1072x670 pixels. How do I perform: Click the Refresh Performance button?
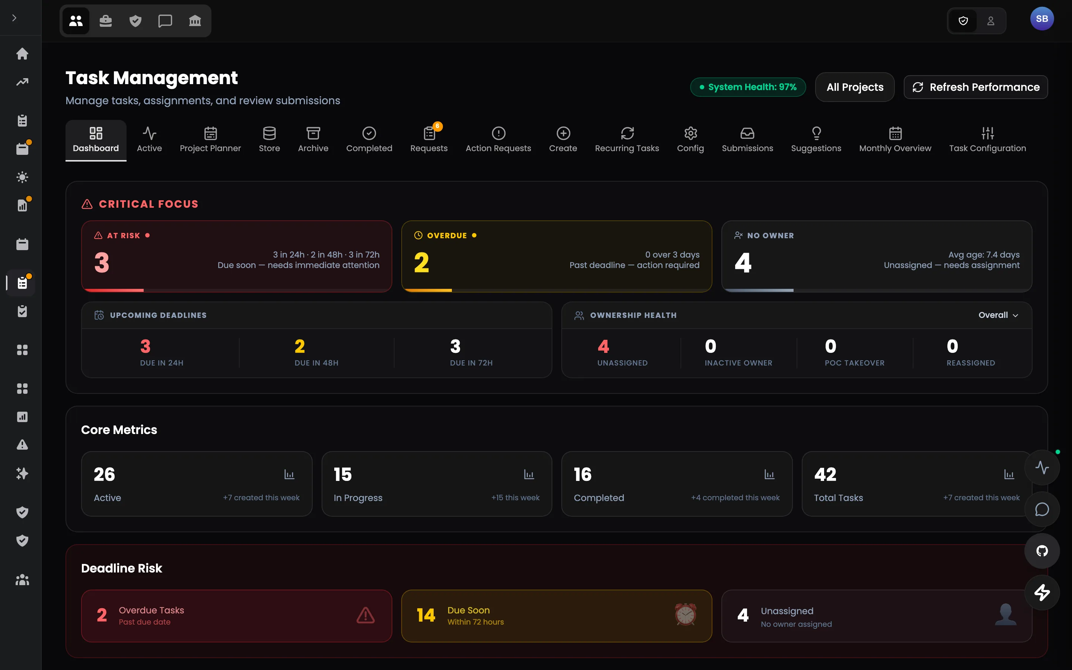pyautogui.click(x=976, y=87)
